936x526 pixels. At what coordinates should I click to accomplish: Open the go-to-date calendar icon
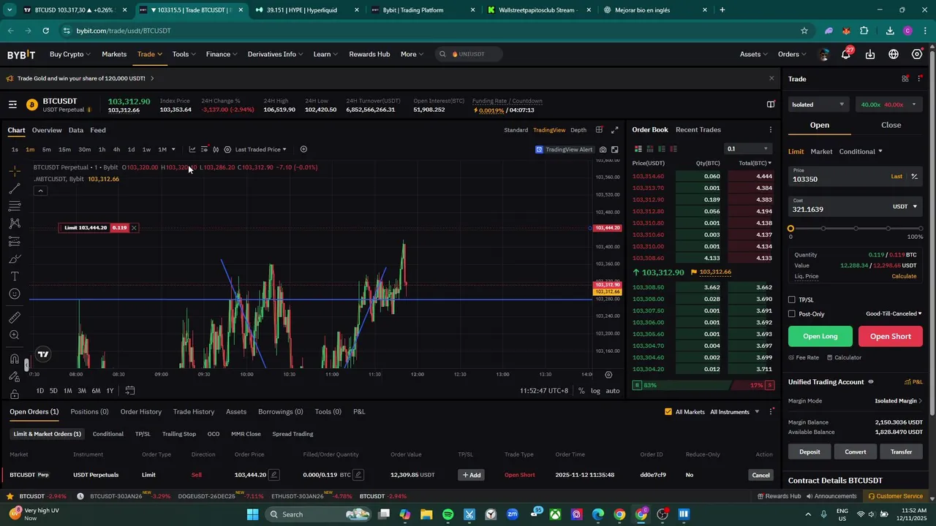[130, 391]
